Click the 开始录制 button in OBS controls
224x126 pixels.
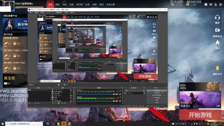(x=157, y=93)
